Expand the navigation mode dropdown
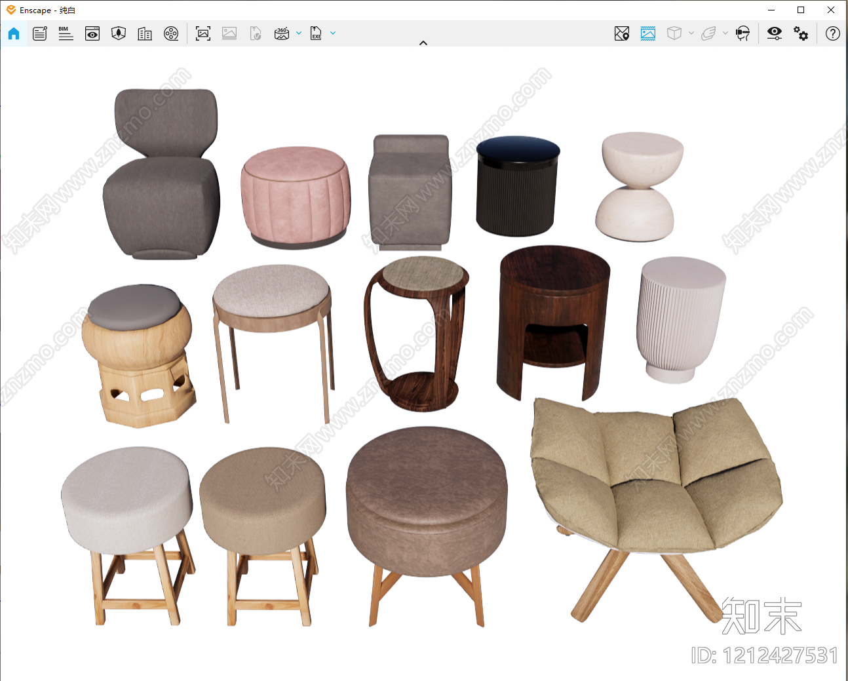The image size is (848, 681). point(725,33)
